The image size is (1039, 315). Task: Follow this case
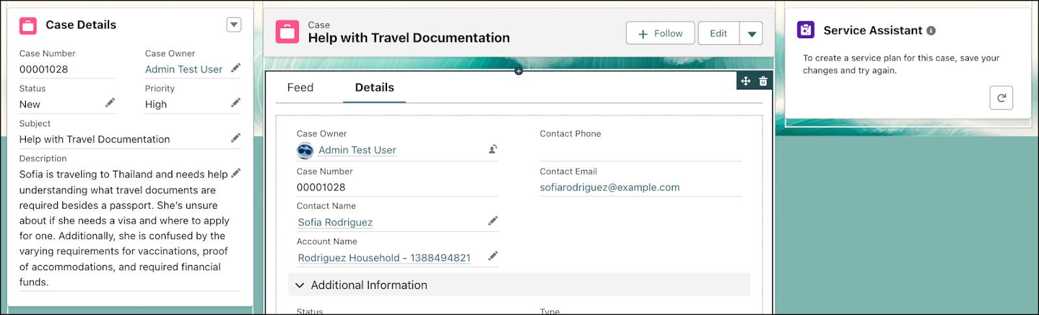[x=660, y=34]
